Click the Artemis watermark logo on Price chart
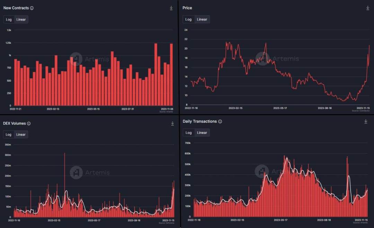The width and height of the screenshot is (374, 228). coord(262,59)
